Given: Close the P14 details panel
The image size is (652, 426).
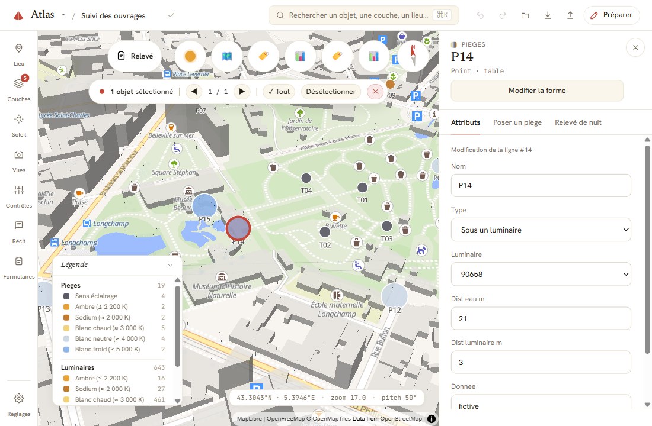Looking at the screenshot, I should coord(635,48).
